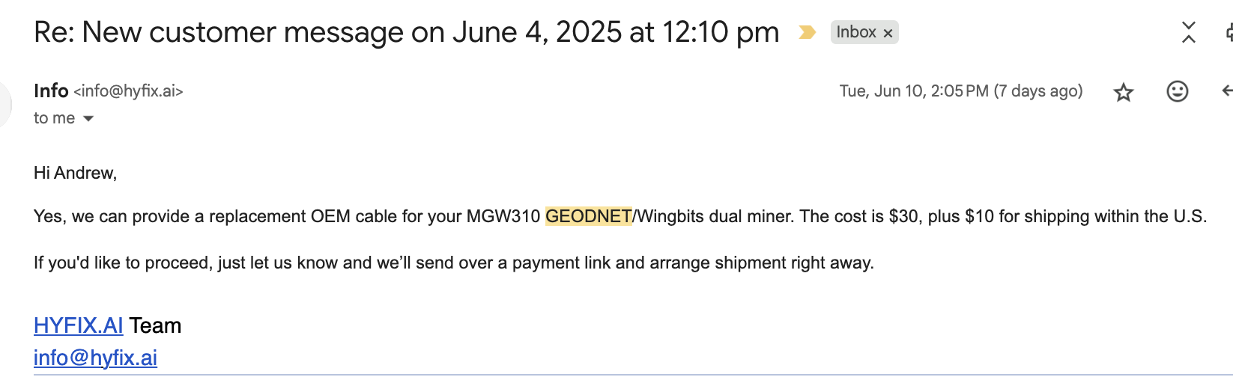Select sender name Info

click(51, 91)
